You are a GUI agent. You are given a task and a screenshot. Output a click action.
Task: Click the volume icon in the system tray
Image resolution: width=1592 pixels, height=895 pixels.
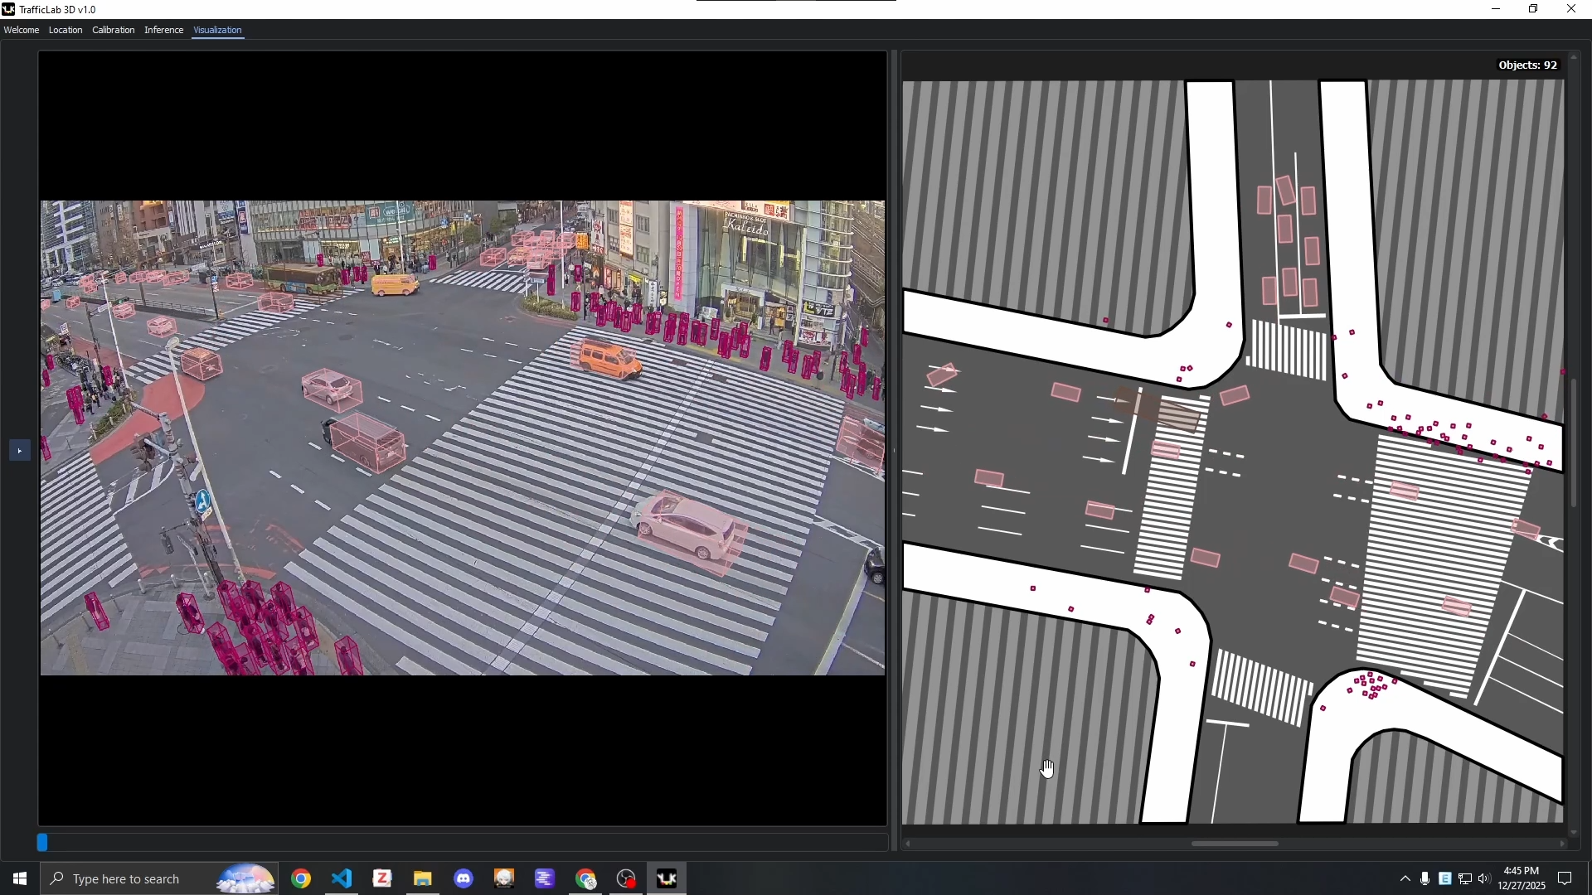pyautogui.click(x=1485, y=880)
